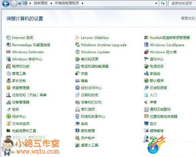Open the Windows CardSpace icon

tap(146, 45)
